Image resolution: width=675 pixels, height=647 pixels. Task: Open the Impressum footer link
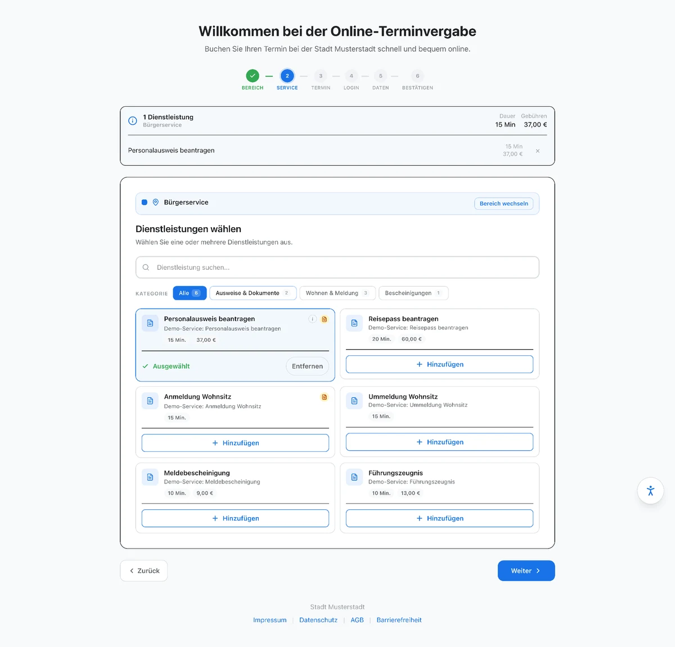pyautogui.click(x=270, y=620)
